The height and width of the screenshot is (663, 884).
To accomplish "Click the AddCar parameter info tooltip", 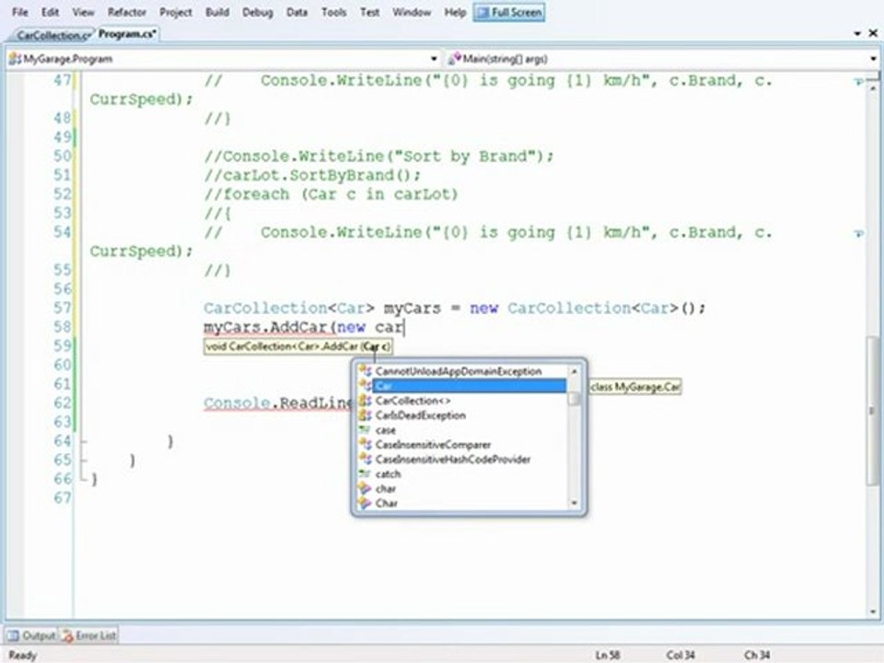I will tap(297, 346).
